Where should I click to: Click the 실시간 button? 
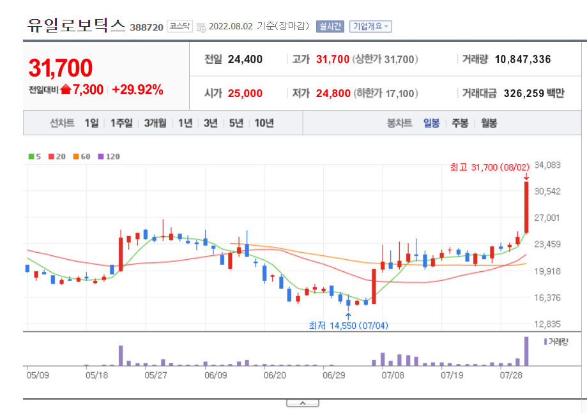click(x=330, y=26)
